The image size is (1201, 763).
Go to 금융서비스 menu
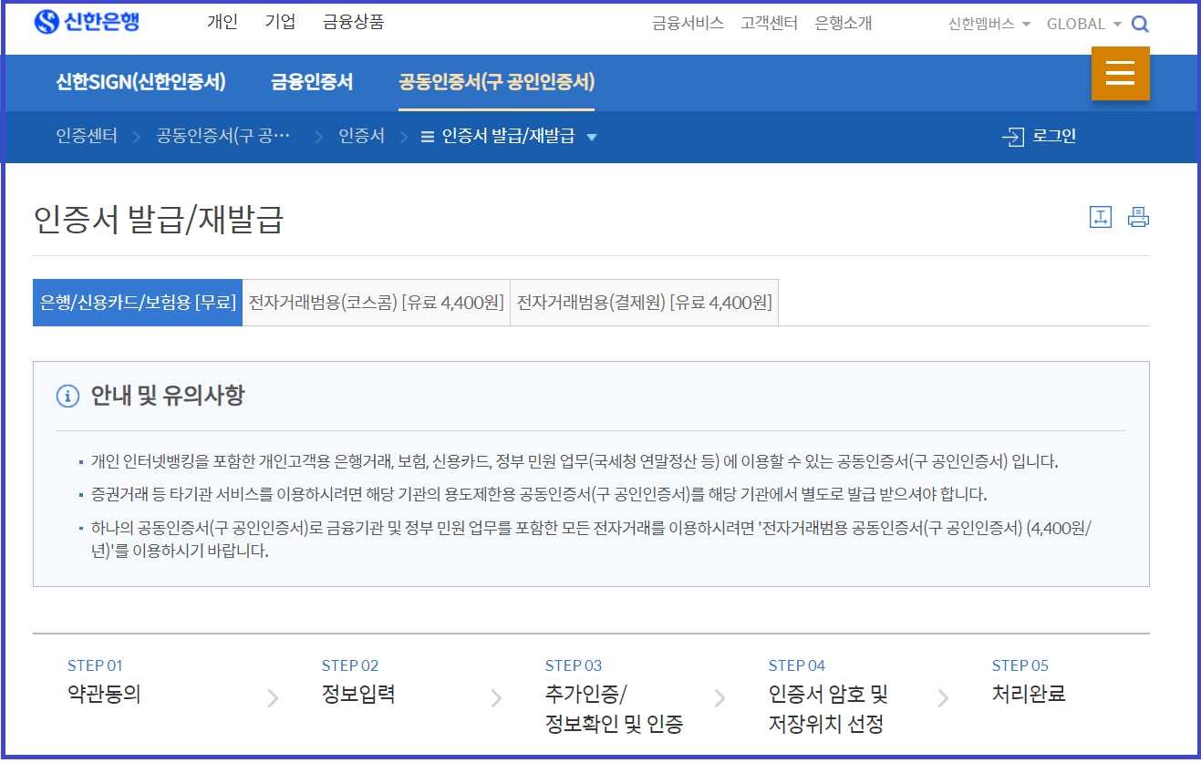[688, 24]
